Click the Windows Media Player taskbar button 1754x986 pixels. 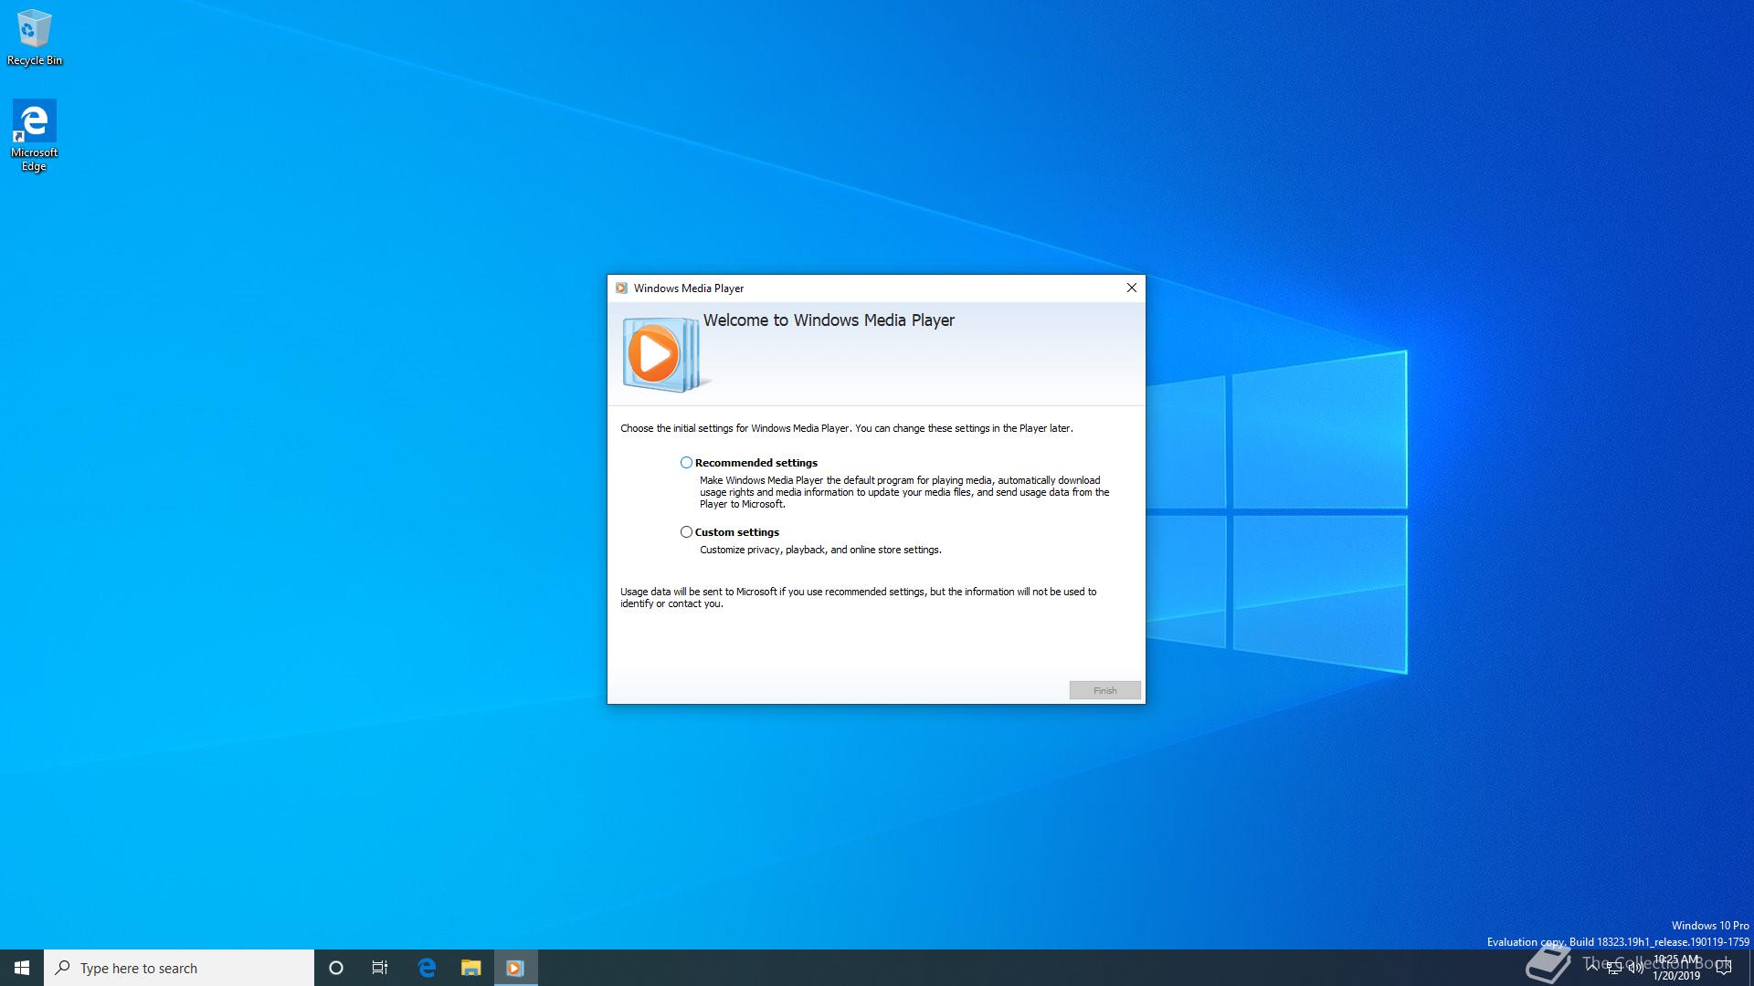[515, 968]
